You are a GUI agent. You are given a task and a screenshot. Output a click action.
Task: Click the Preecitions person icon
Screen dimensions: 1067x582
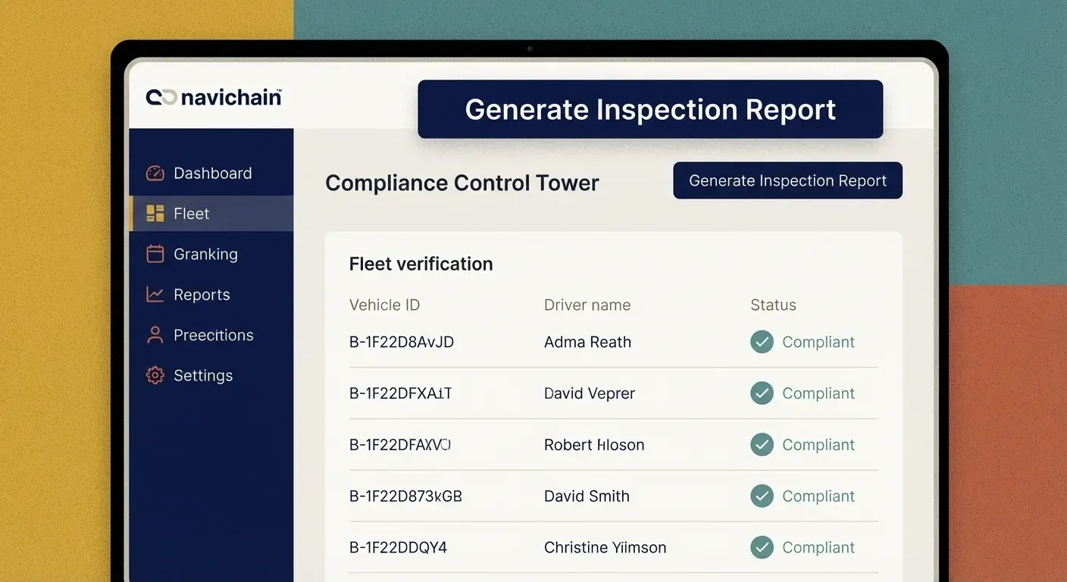(155, 335)
